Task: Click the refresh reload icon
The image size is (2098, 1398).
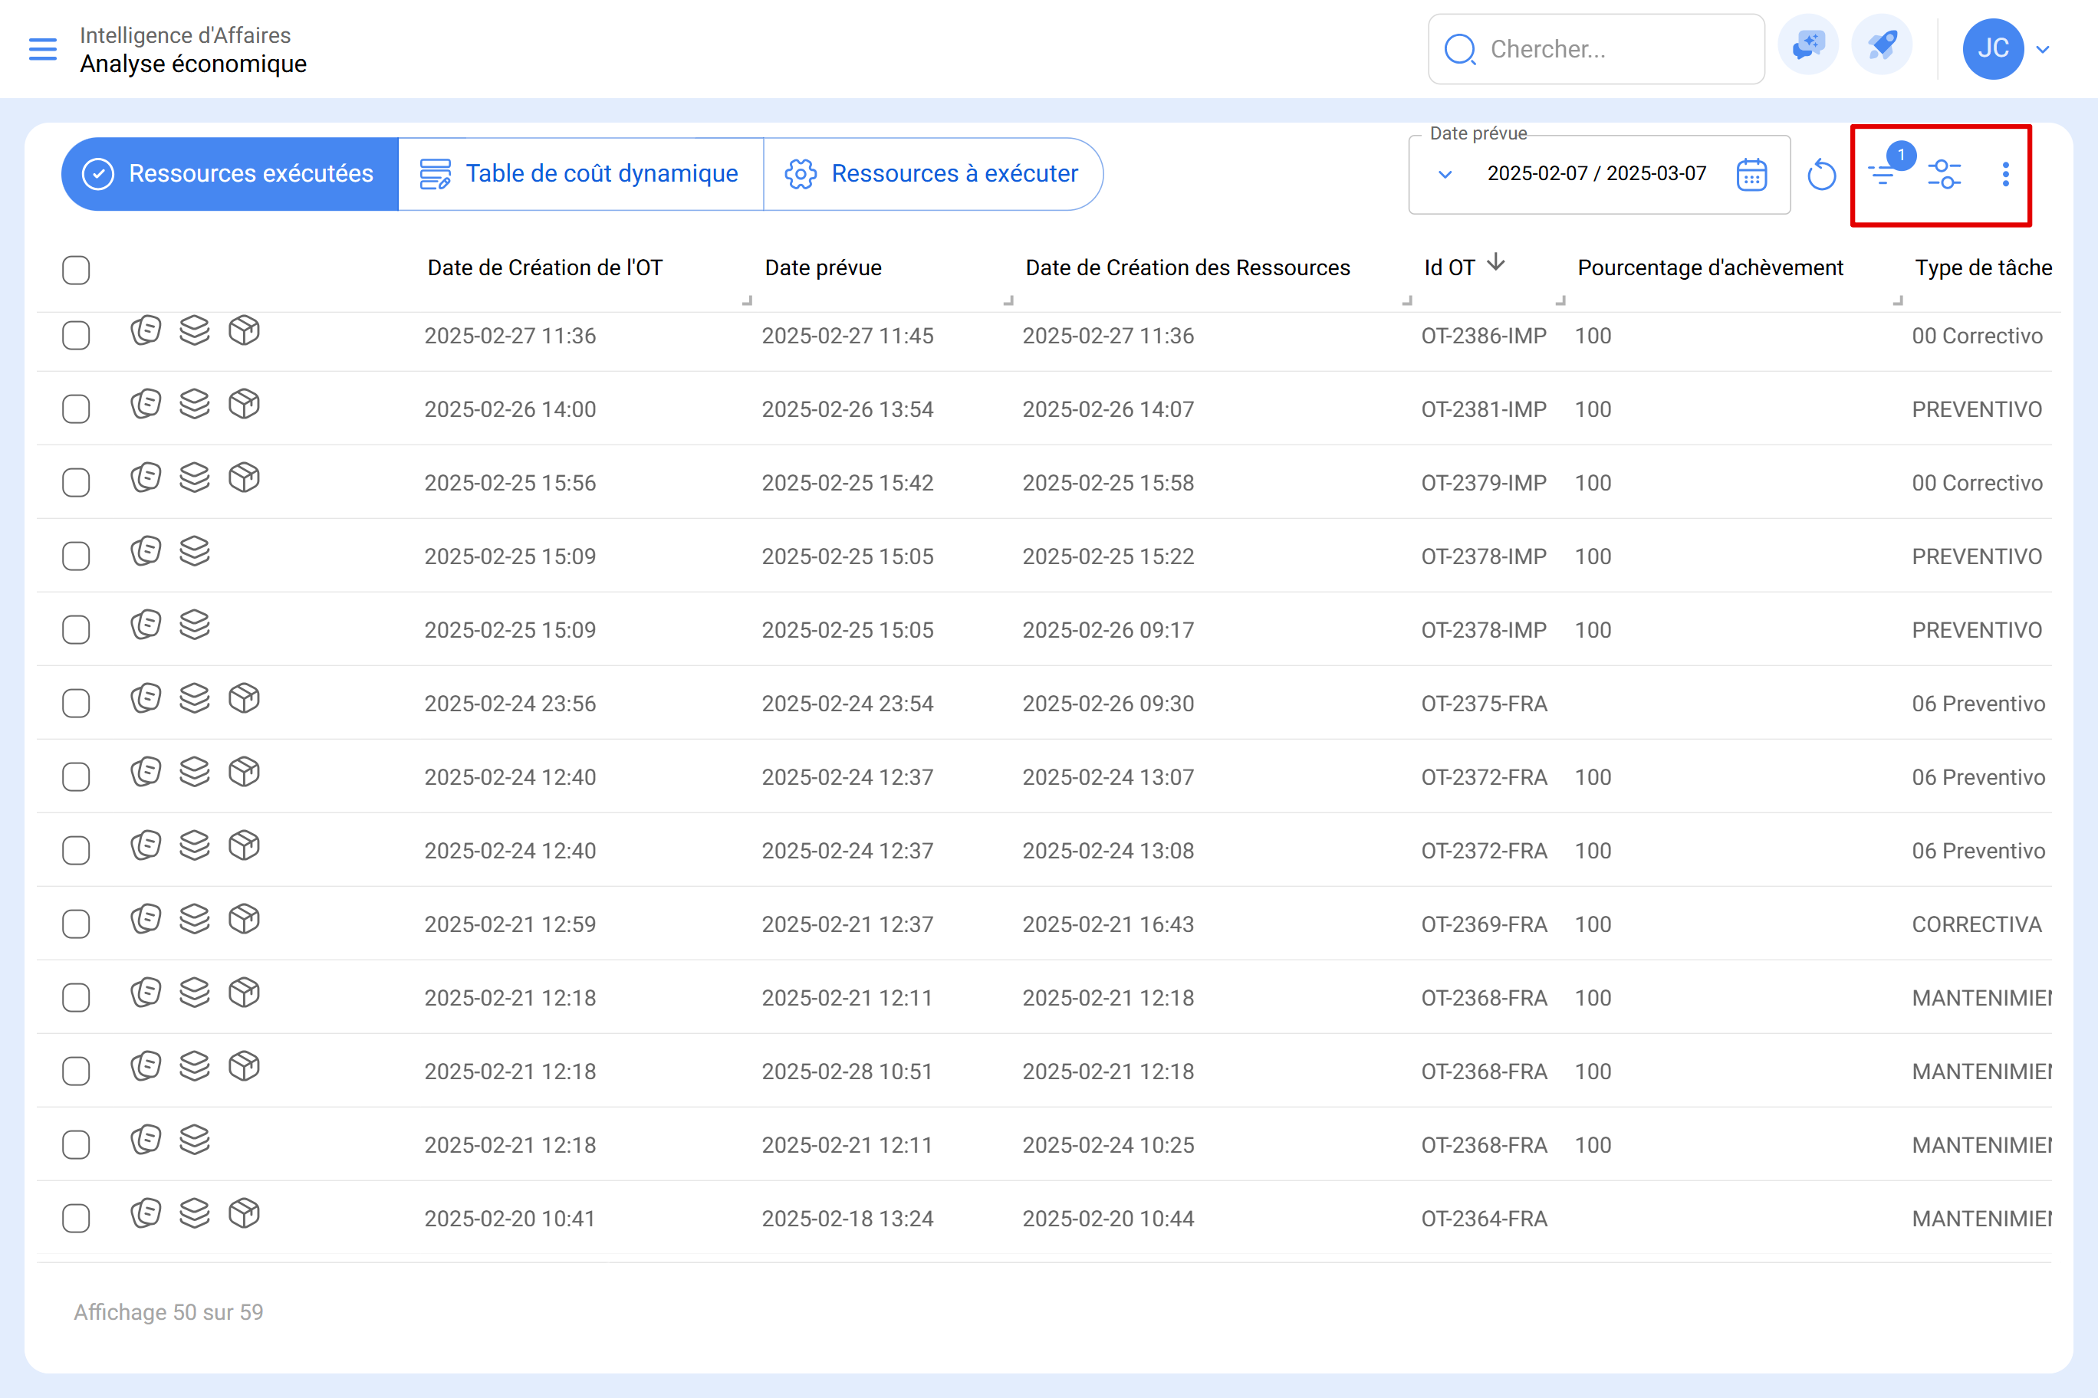Action: coord(1820,175)
